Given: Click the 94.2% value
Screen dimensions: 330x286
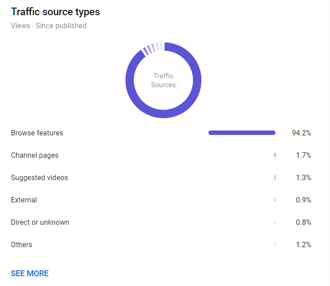Looking at the screenshot, I should click(x=301, y=133).
